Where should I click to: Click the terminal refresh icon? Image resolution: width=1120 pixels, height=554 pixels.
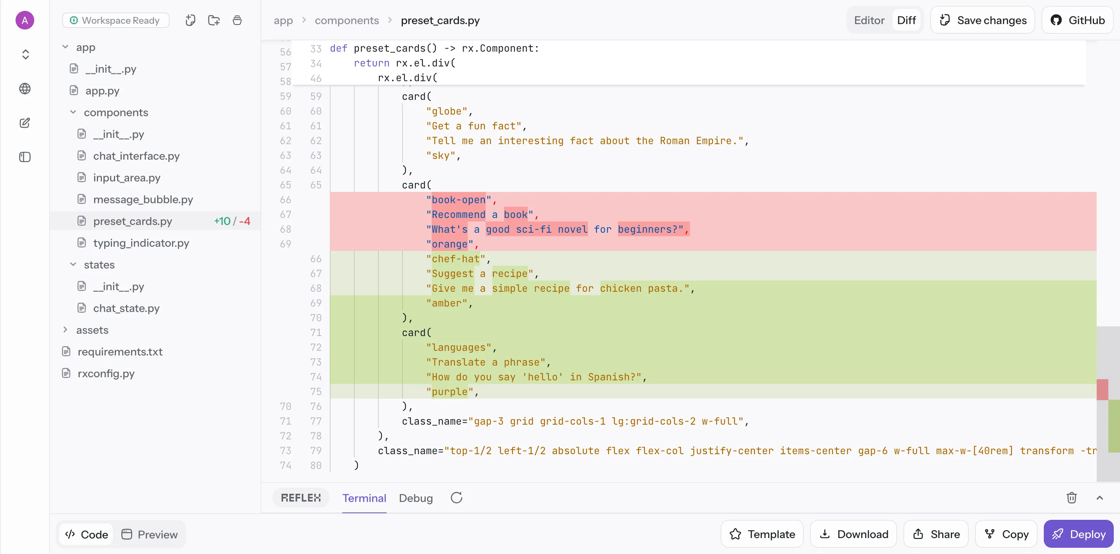[x=456, y=498]
